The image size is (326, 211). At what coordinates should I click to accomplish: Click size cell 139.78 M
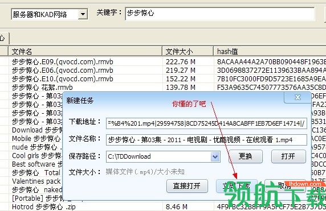(181, 88)
